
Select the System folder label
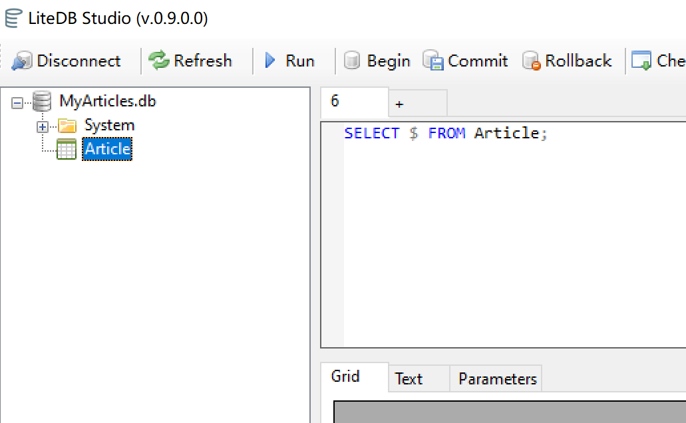(109, 125)
